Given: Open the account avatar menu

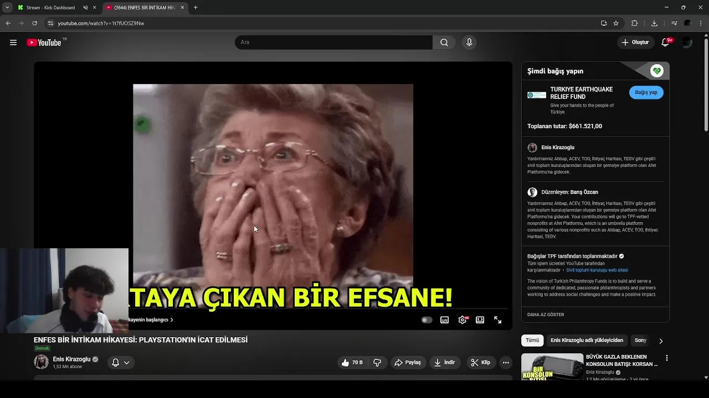Looking at the screenshot, I should point(687,43).
